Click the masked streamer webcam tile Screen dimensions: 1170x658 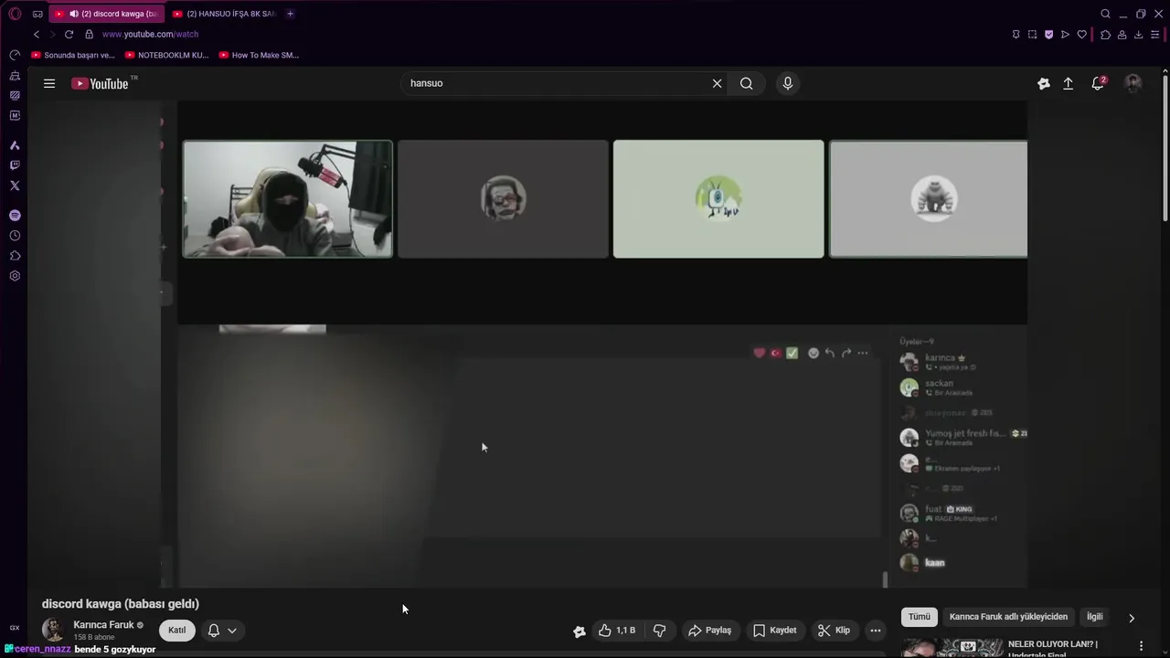[288, 198]
